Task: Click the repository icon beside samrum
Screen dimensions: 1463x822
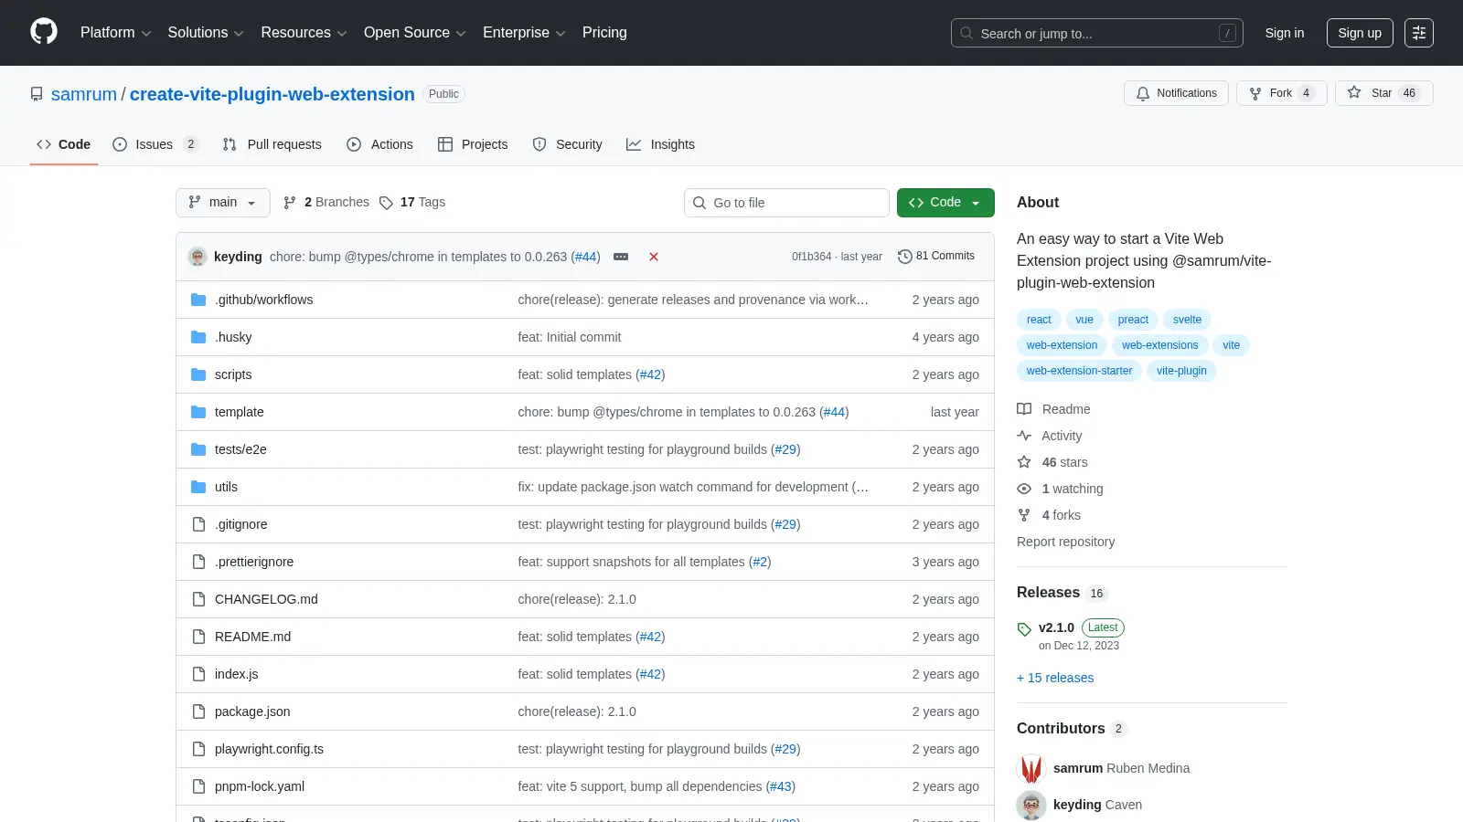Action: (37, 94)
